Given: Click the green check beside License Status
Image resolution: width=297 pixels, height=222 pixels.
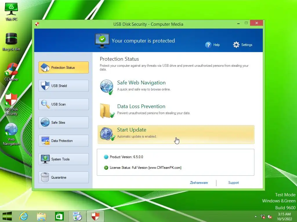Looking at the screenshot, I should (x=106, y=168).
